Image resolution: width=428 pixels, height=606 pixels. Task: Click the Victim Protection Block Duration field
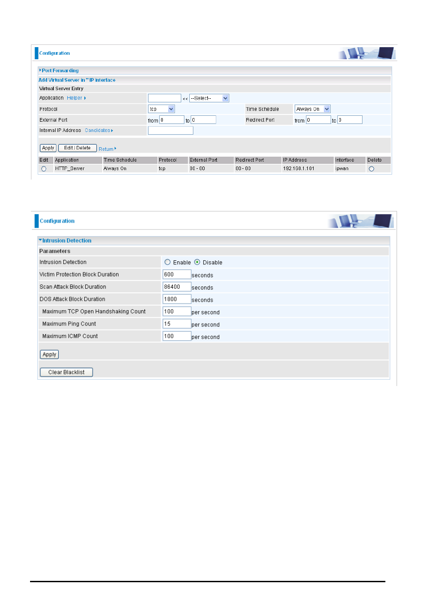pyautogui.click(x=177, y=274)
